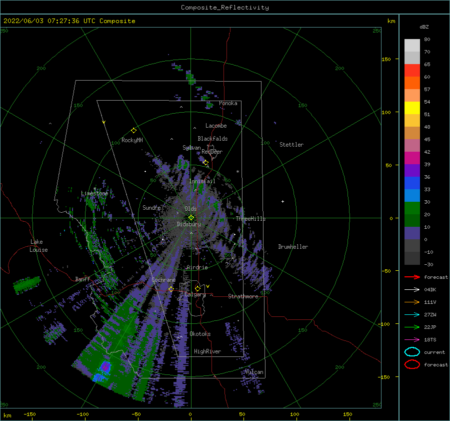Click the Limestone label
450x421 pixels.
click(94, 193)
